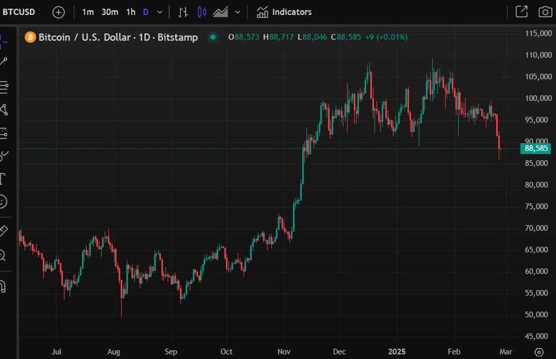
Task: Click the 88,585 price label on the scale
Action: click(536, 148)
